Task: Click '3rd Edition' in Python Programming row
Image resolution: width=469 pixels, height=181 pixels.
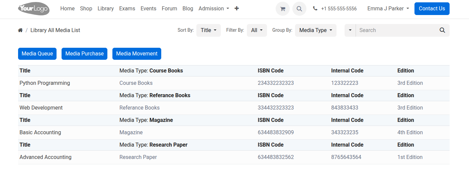Action: [x=410, y=83]
